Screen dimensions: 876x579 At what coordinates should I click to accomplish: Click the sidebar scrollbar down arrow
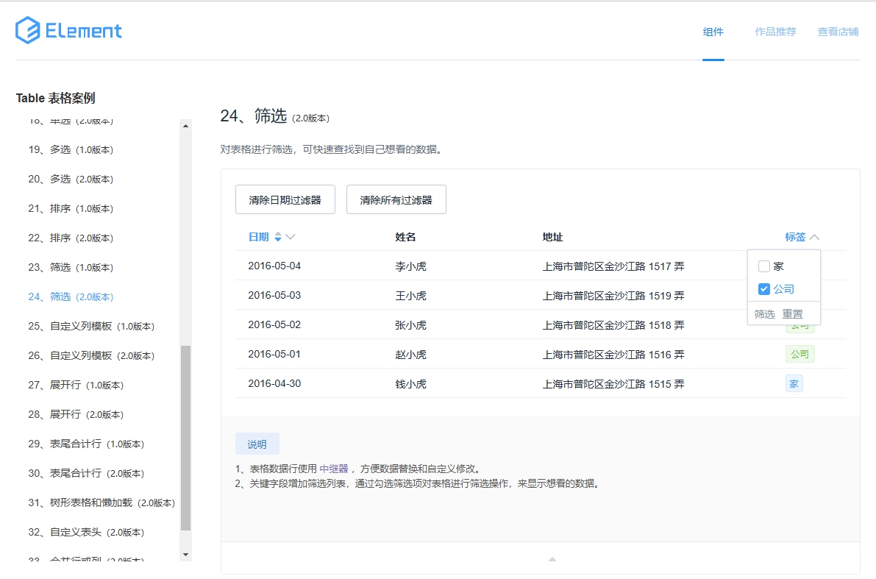tap(185, 555)
